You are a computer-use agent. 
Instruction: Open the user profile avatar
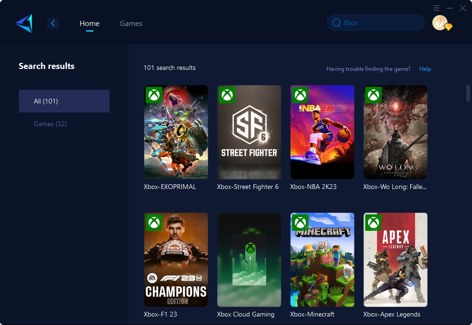coord(440,23)
